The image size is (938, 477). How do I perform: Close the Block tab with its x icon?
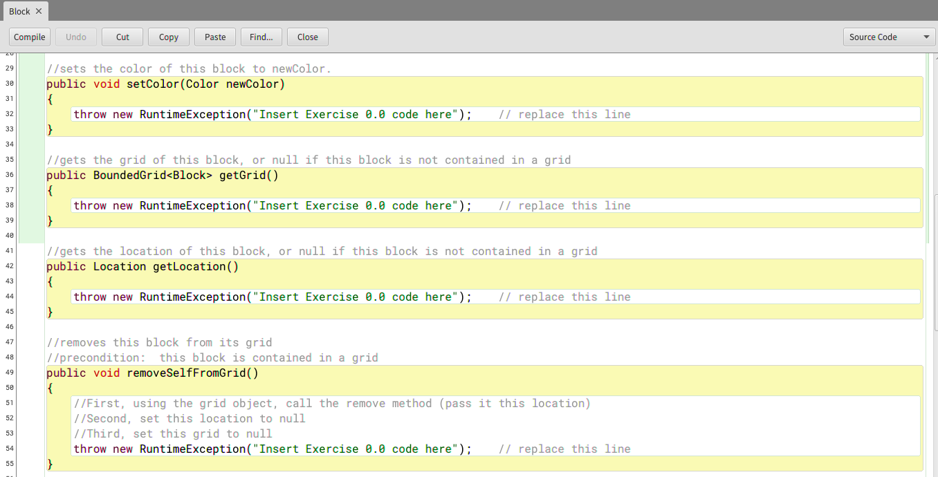pos(39,11)
